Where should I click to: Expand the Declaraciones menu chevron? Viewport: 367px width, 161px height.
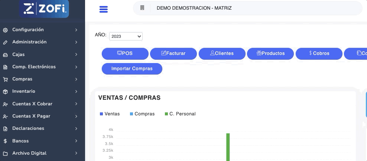point(76,129)
